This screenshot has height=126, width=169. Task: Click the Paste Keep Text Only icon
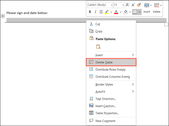pos(98,47)
